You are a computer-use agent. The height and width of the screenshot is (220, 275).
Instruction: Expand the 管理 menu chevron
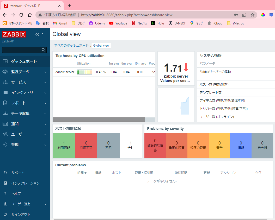click(45, 144)
